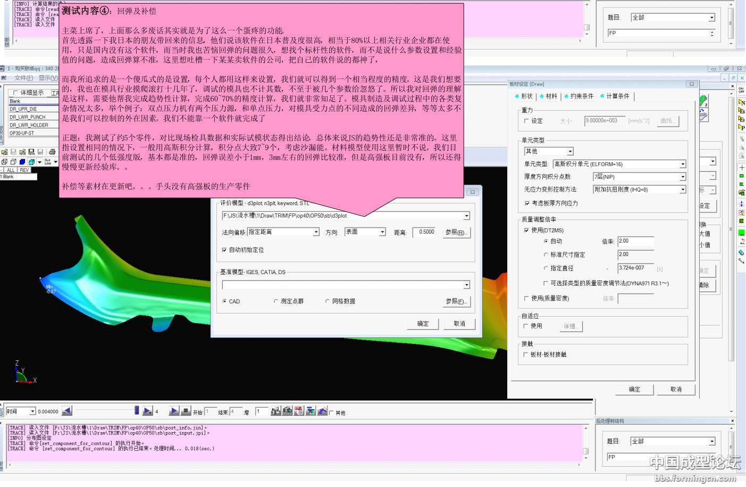Image resolution: width=746 pixels, height=487 pixels.
Task: Step to the next time frame
Action: tap(148, 411)
